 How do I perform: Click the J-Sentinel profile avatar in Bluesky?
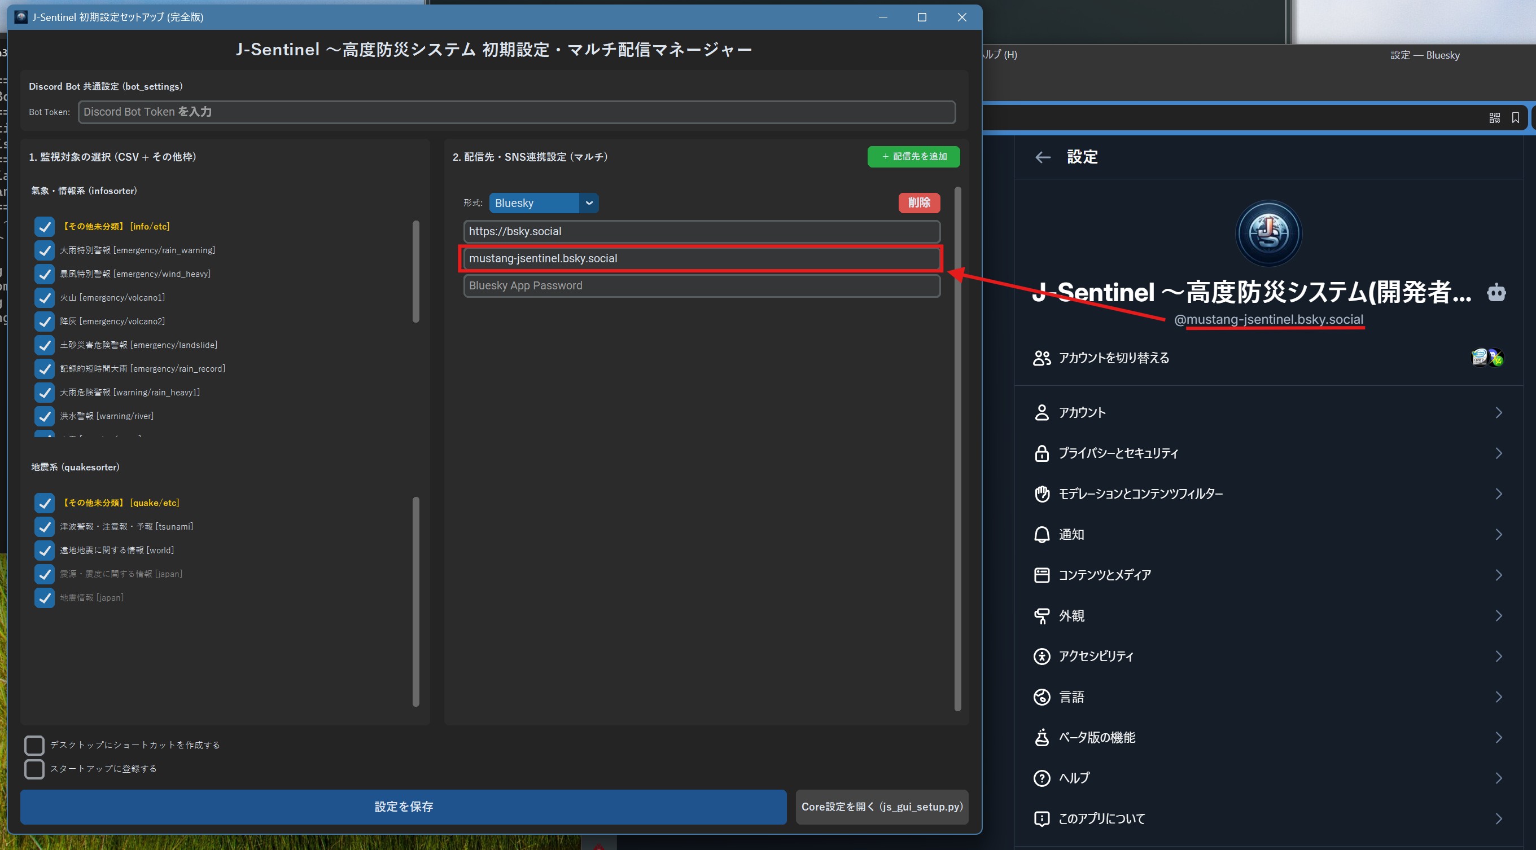click(1269, 233)
